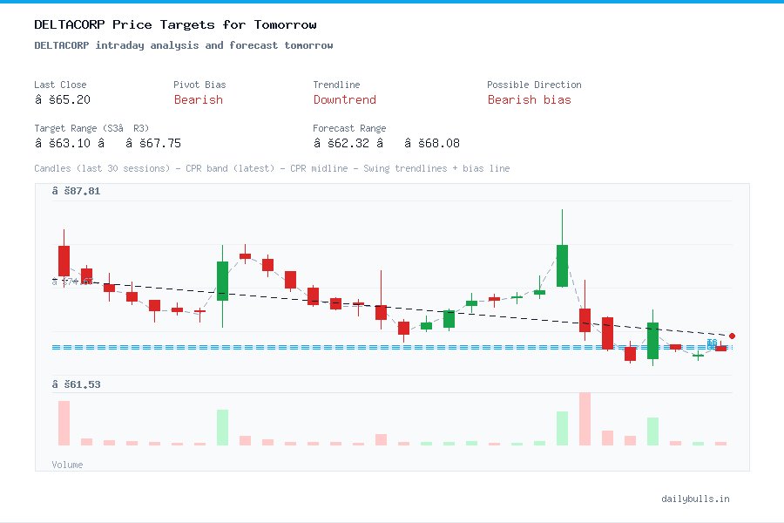
Task: Click the target range high value 67.75
Action: [x=153, y=143]
